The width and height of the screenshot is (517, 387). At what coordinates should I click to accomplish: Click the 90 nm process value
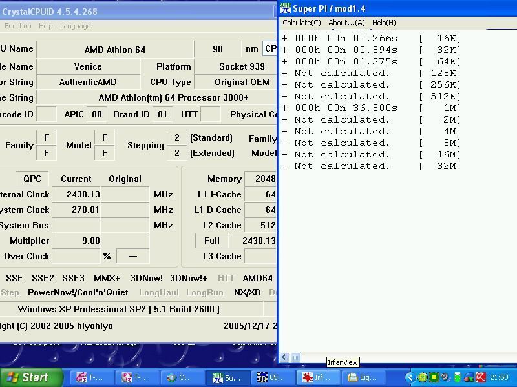[x=218, y=49]
